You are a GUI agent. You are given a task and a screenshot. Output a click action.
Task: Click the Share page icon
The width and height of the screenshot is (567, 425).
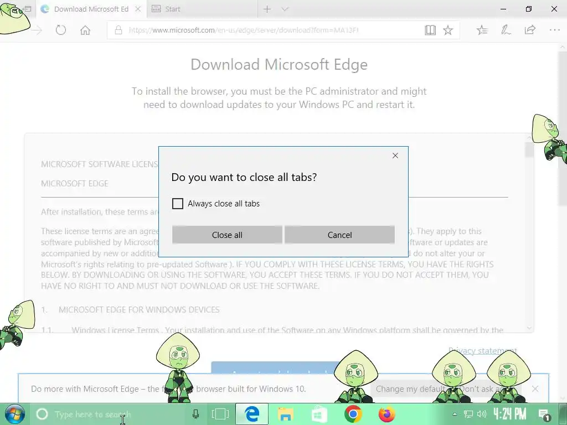point(530,30)
